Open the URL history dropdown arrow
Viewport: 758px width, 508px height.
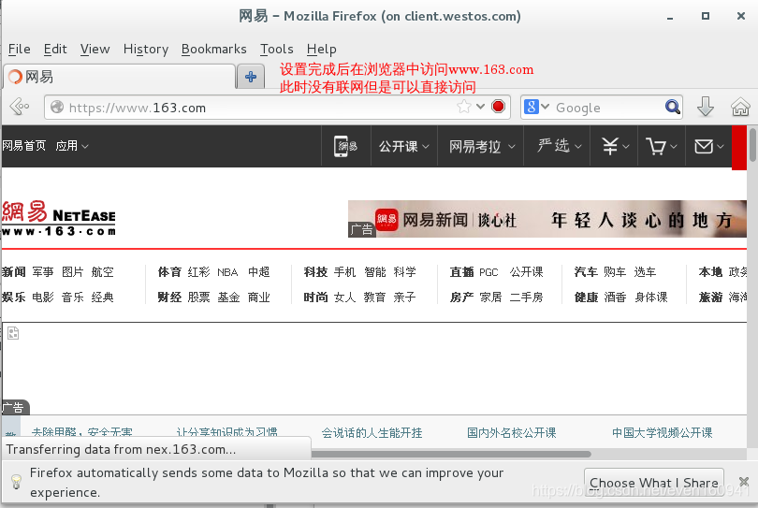pyautogui.click(x=480, y=107)
